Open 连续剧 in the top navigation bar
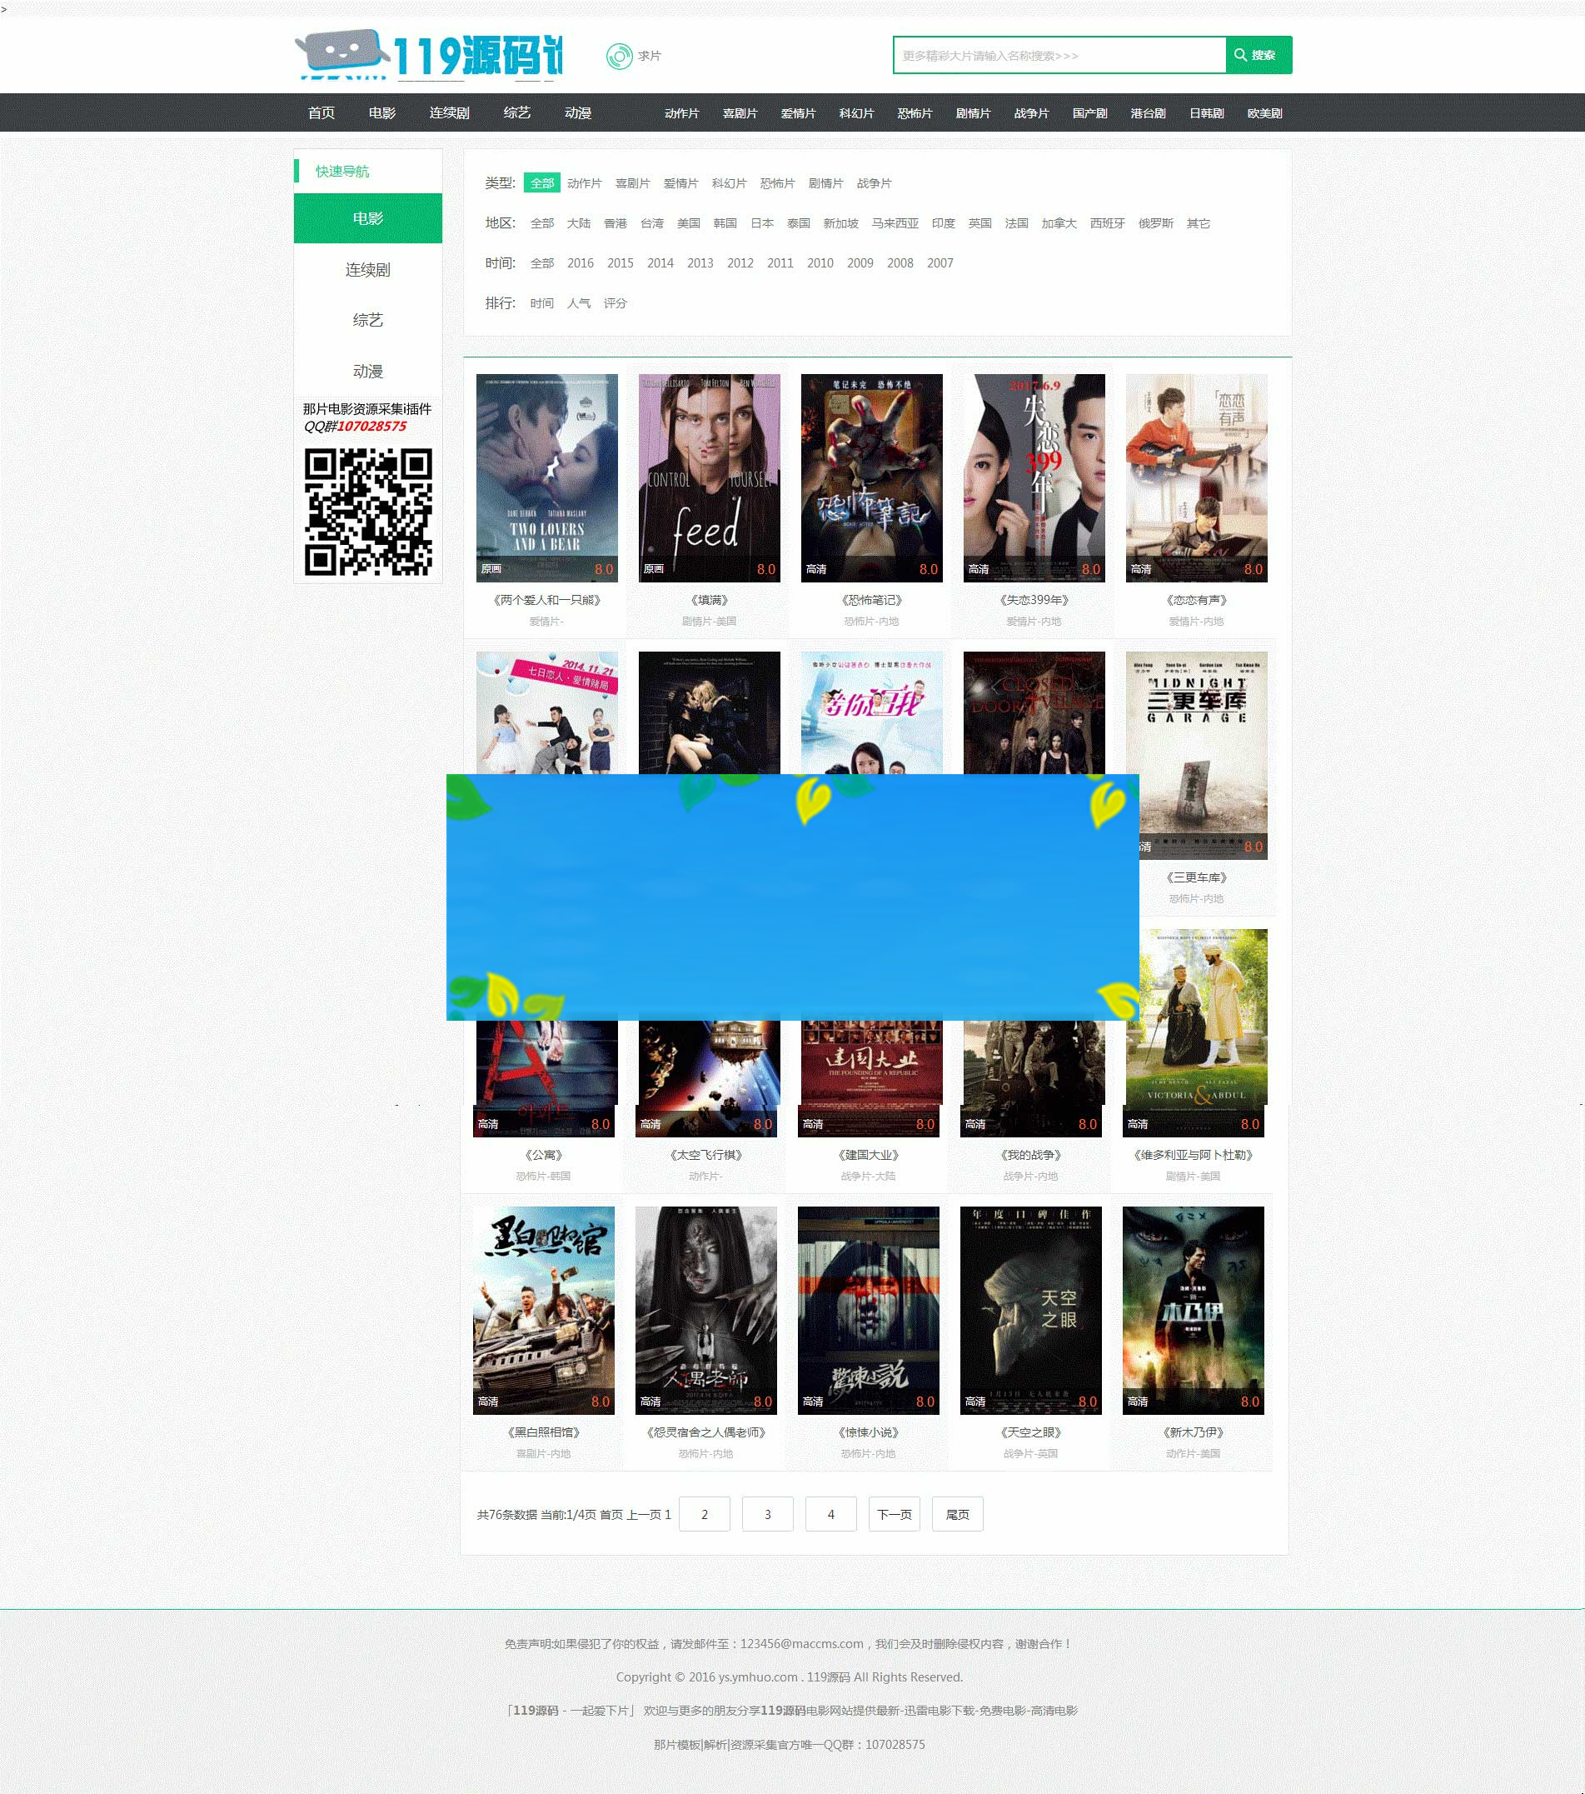1585x1794 pixels. (x=449, y=113)
